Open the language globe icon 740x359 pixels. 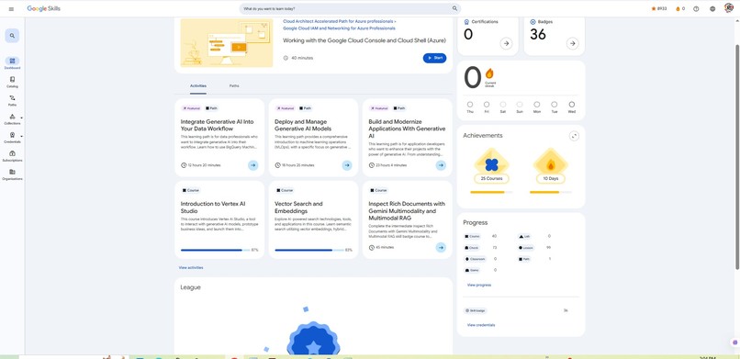(x=712, y=8)
